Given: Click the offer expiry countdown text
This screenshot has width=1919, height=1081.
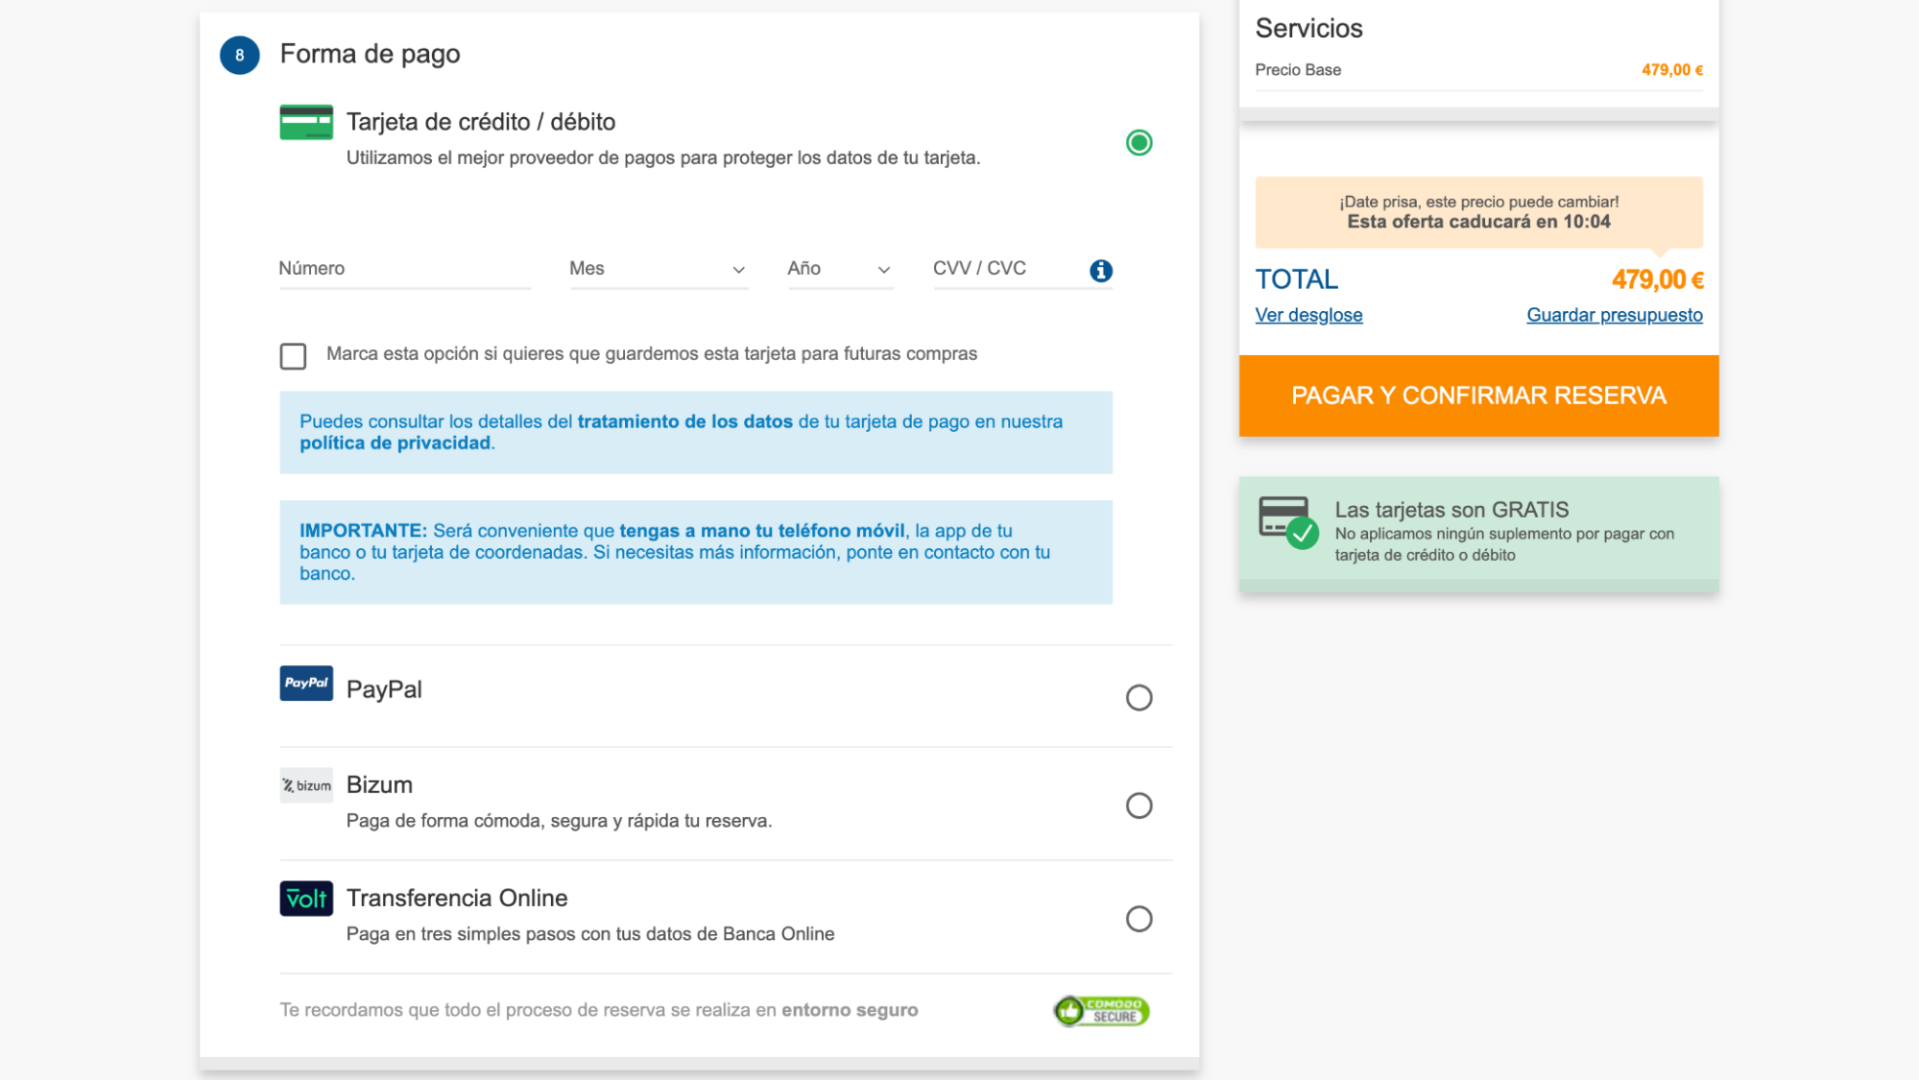Looking at the screenshot, I should tap(1478, 222).
